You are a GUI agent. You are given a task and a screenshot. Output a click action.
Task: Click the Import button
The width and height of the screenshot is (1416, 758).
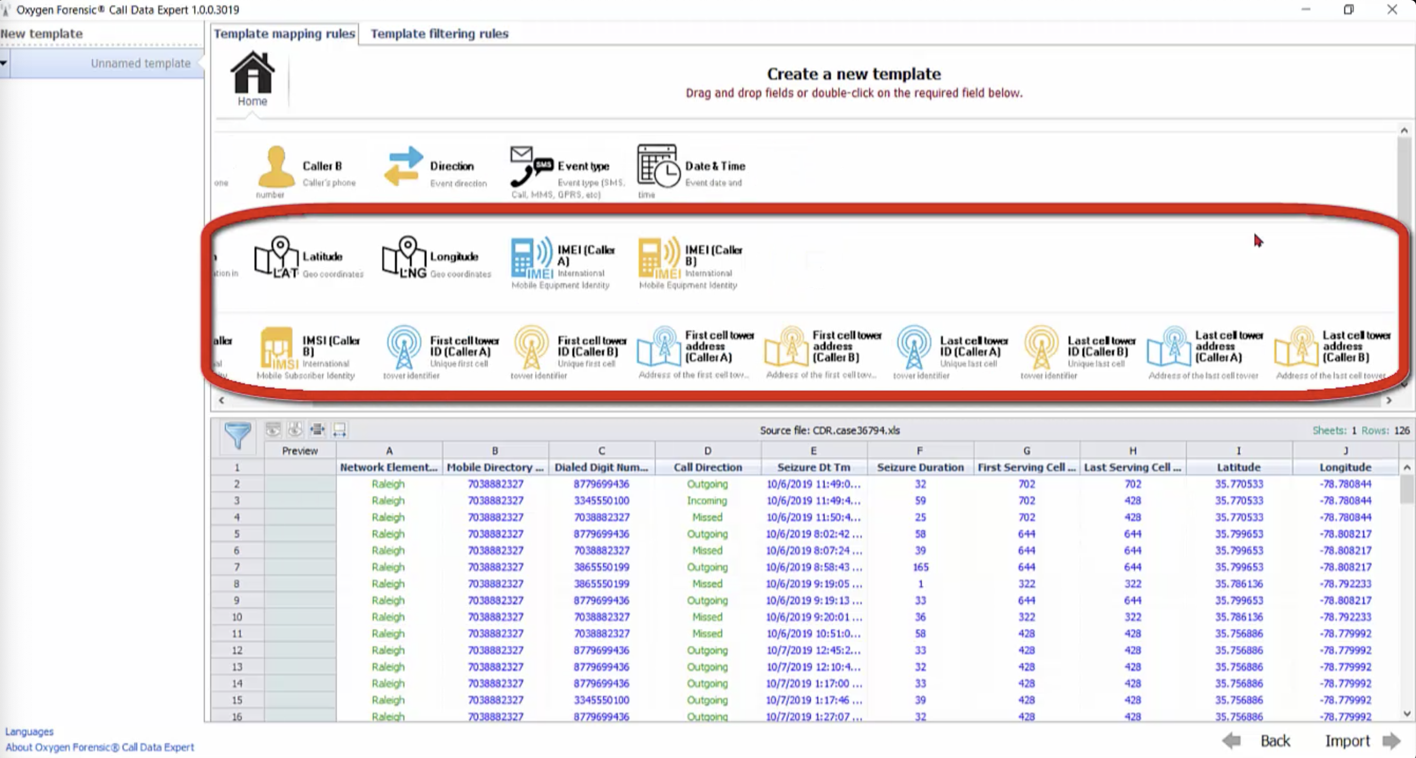pos(1363,741)
